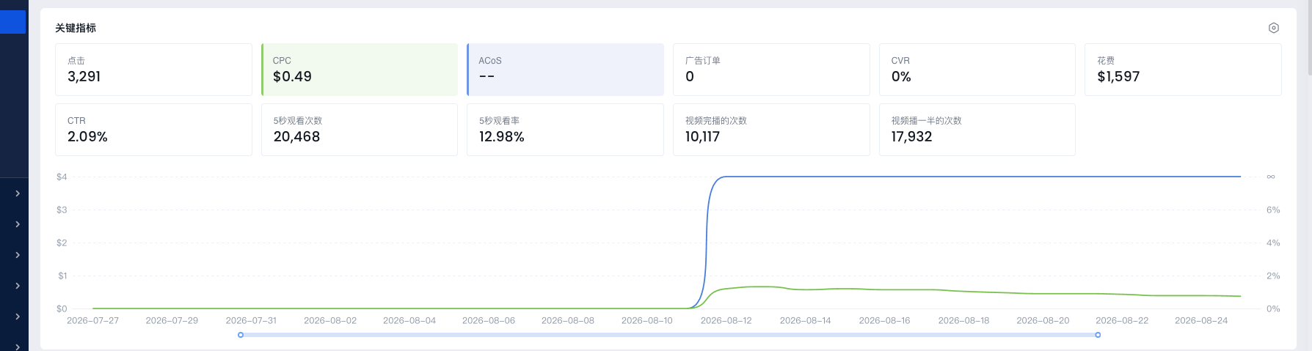The height and width of the screenshot is (351, 1312).
Task: Deselect the green CPC metric card
Action: click(x=360, y=70)
